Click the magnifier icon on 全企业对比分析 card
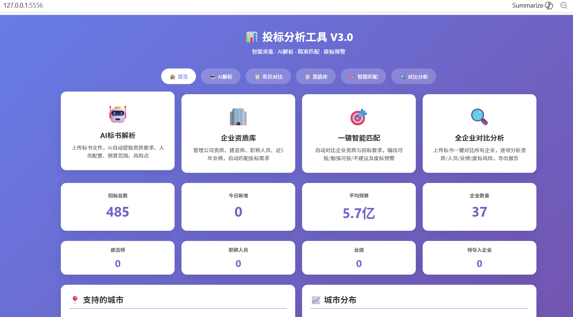 pyautogui.click(x=480, y=117)
